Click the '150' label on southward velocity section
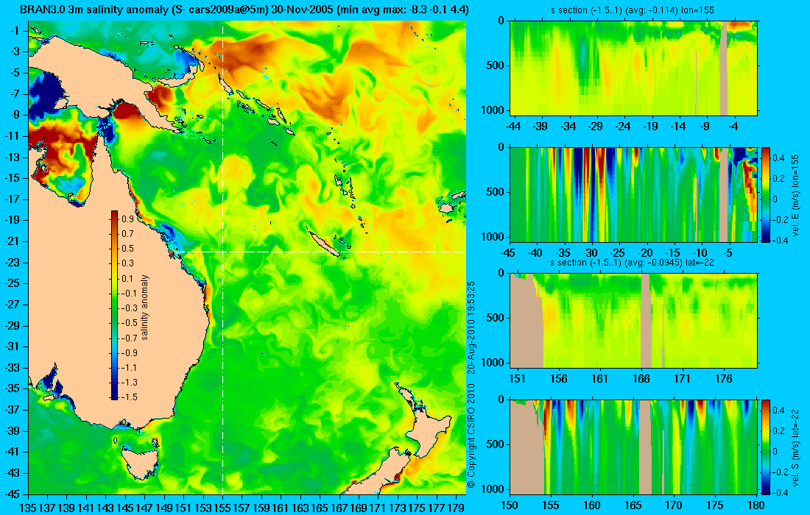 510,505
